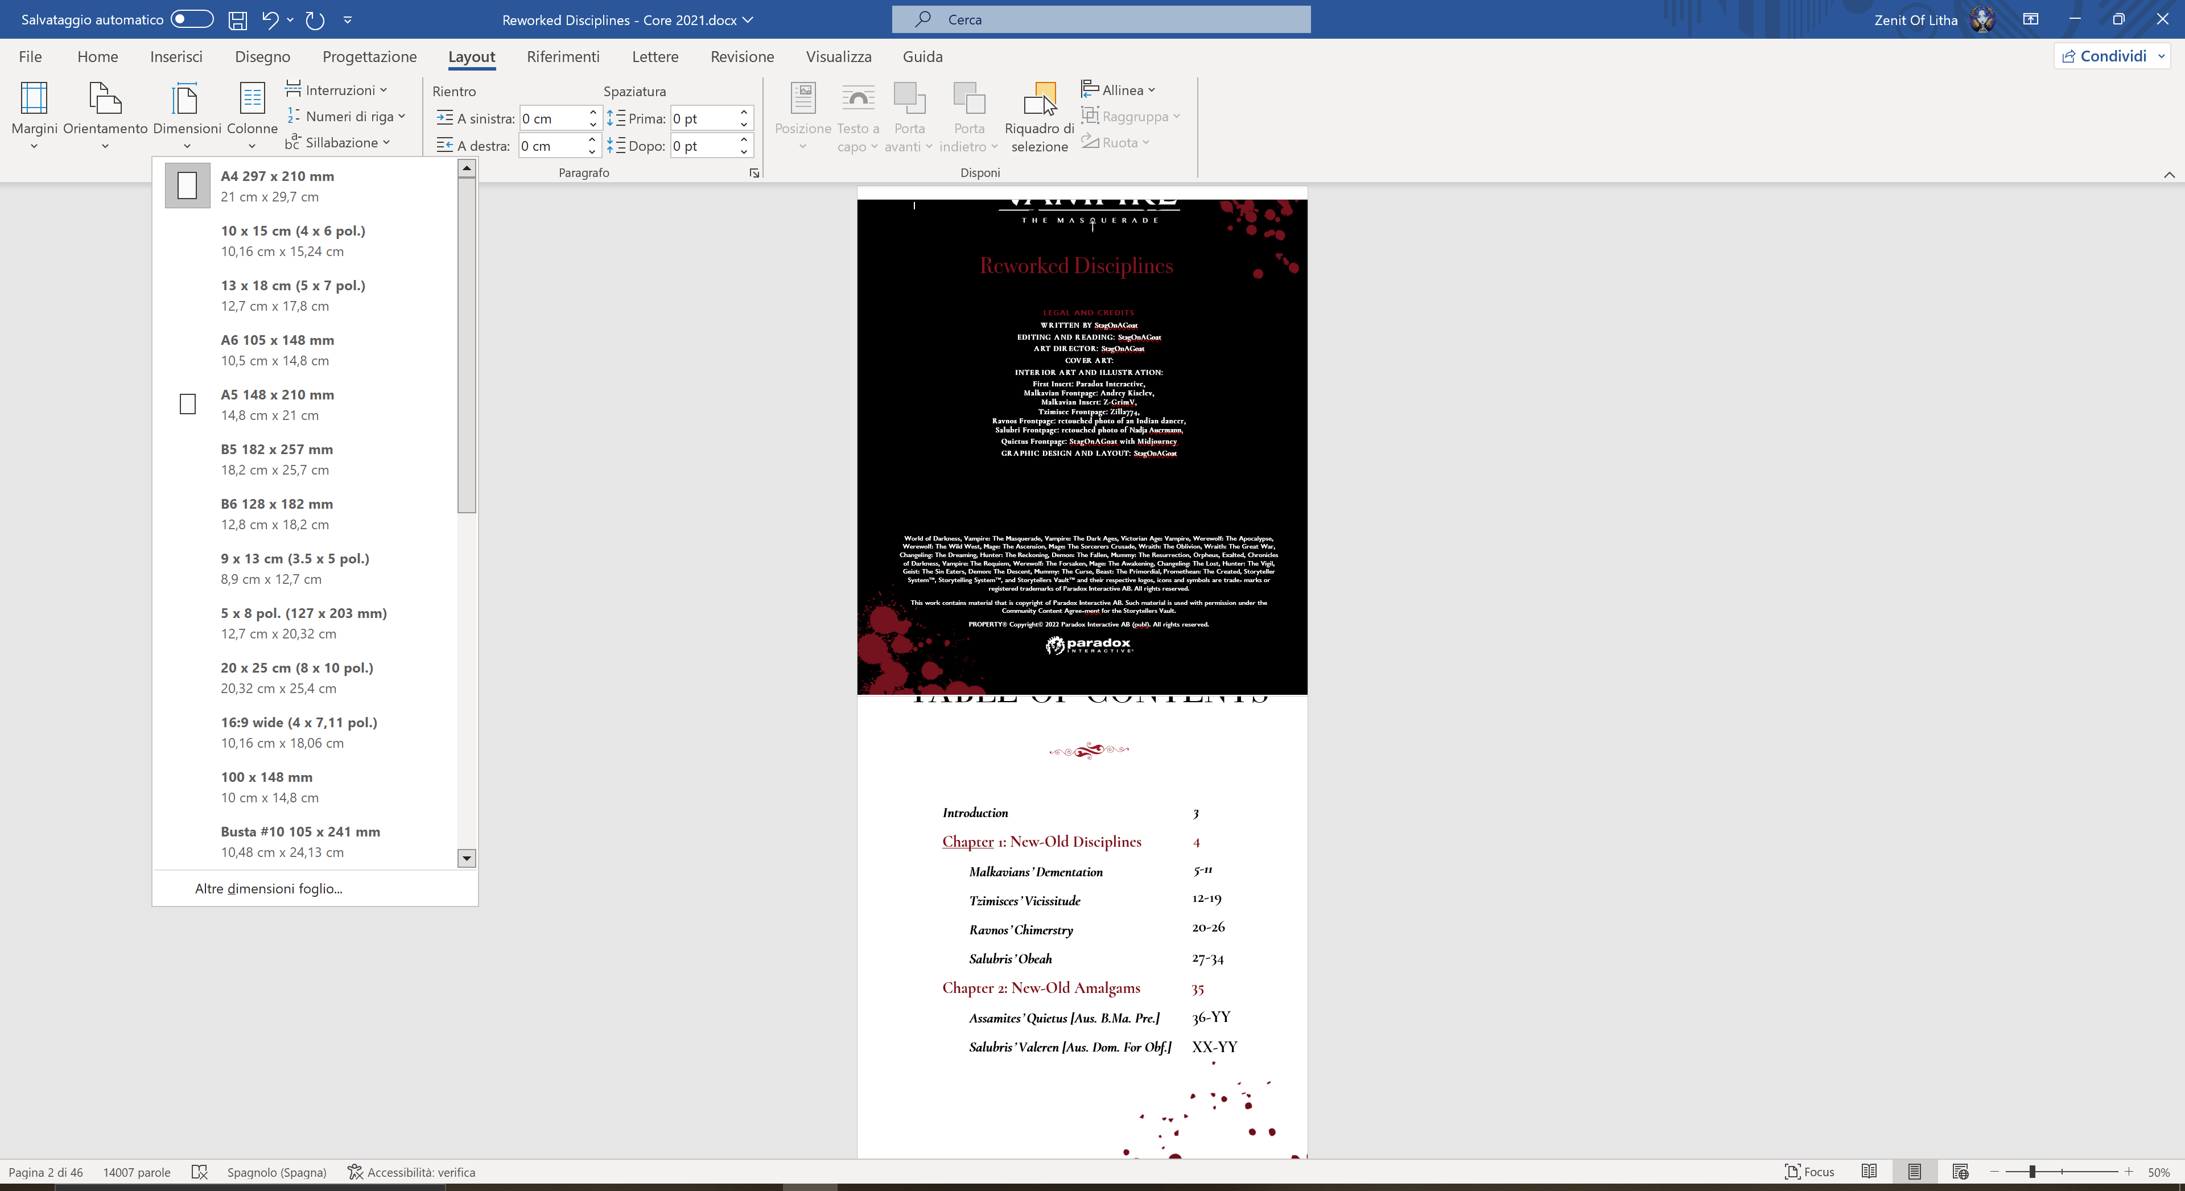
Task: Click the Cerca search box
Action: pyautogui.click(x=1101, y=19)
